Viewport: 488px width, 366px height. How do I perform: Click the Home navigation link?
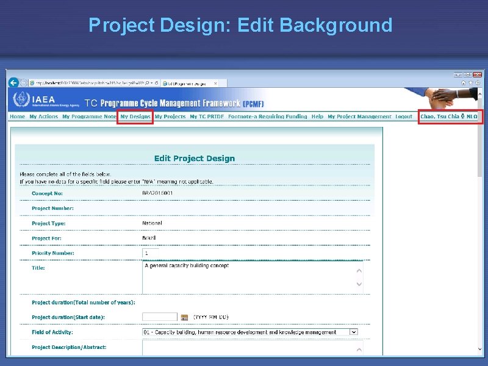[x=16, y=117]
